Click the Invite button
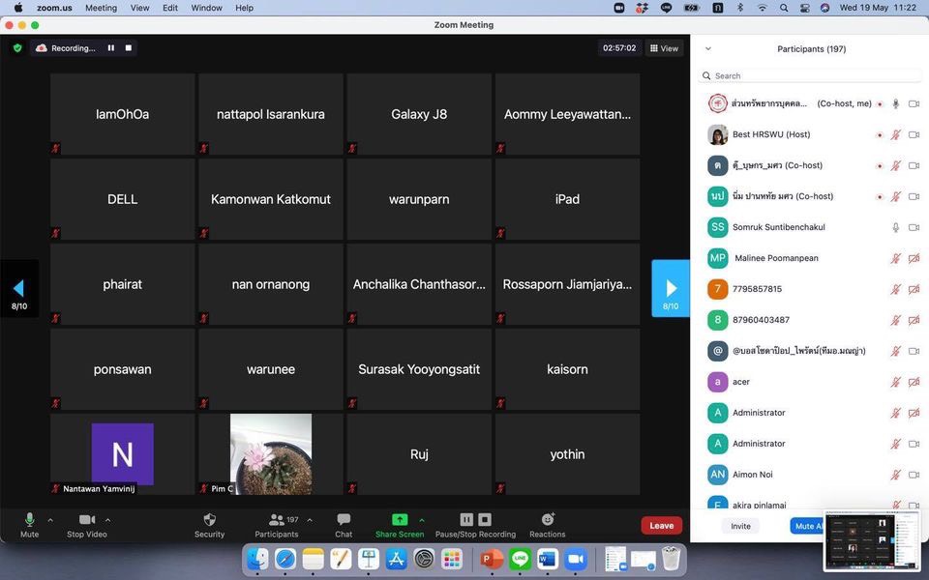This screenshot has width=929, height=580. tap(740, 526)
